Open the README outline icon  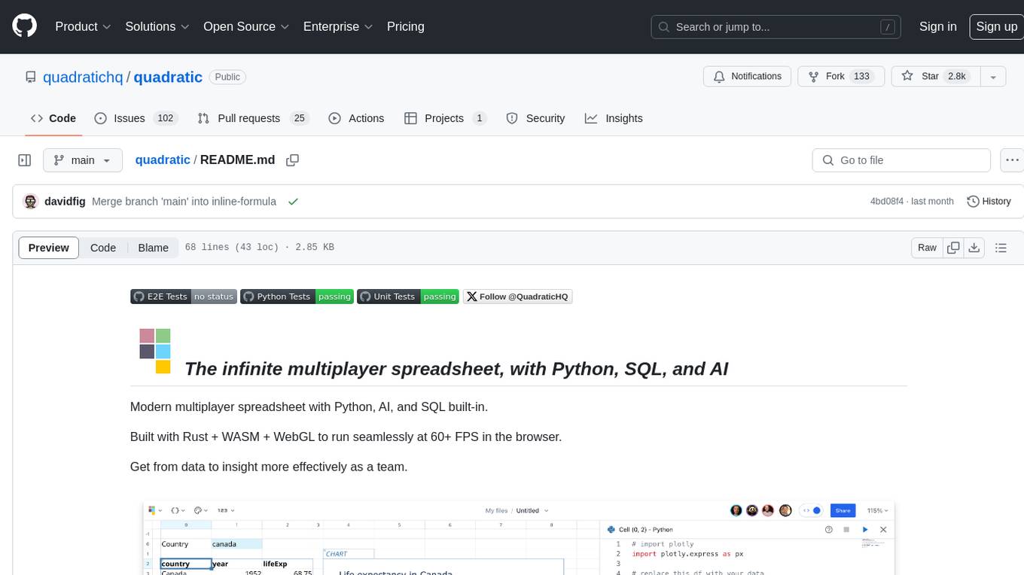pos(1001,248)
